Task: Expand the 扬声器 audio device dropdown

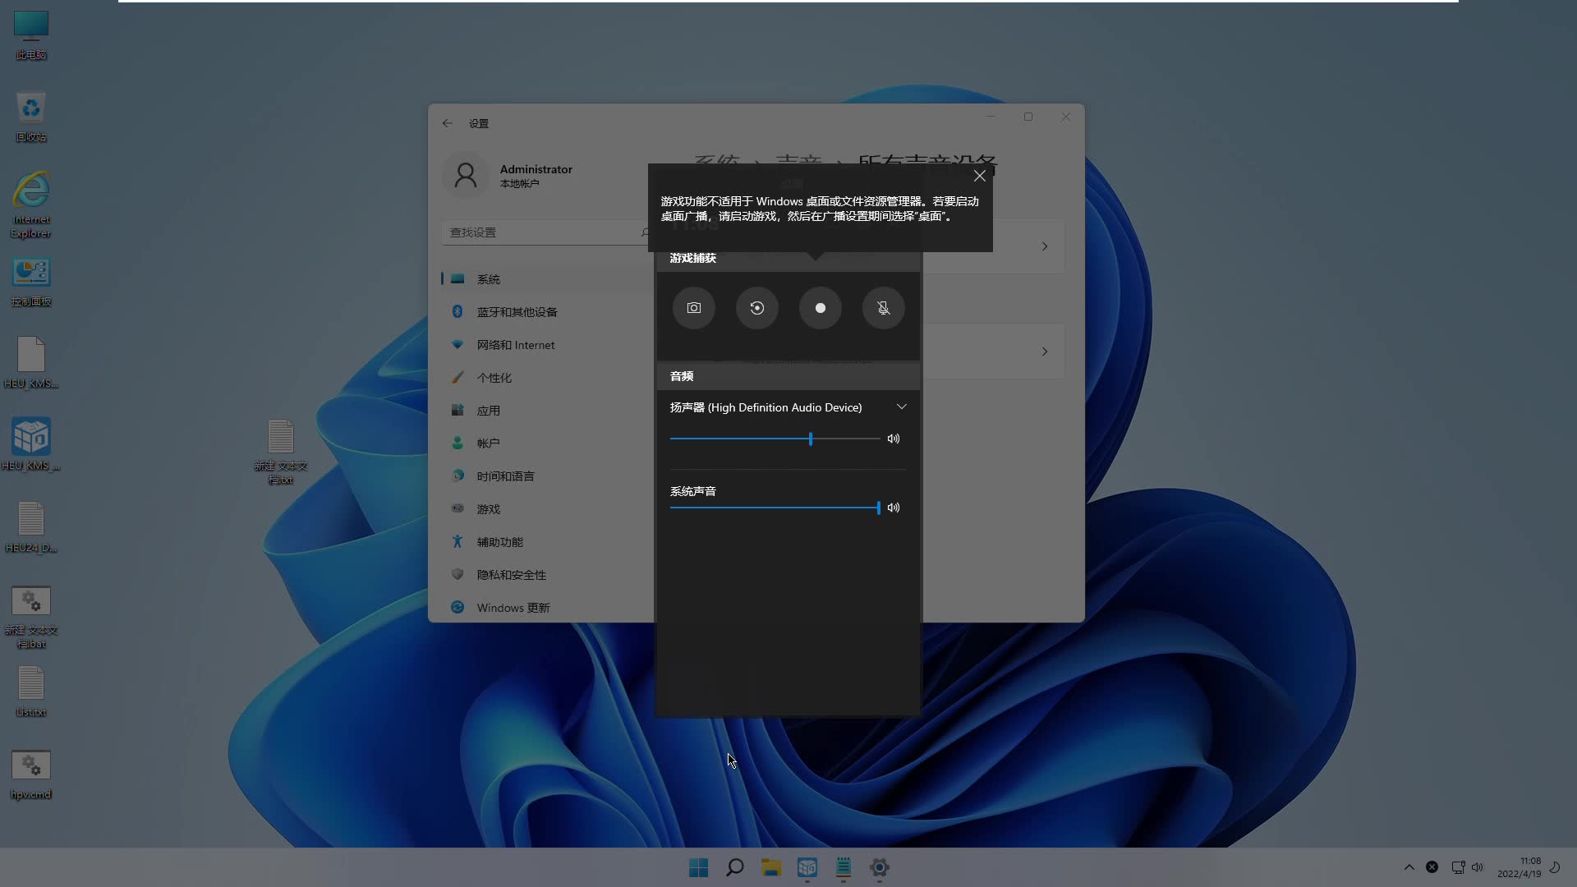Action: pos(901,407)
